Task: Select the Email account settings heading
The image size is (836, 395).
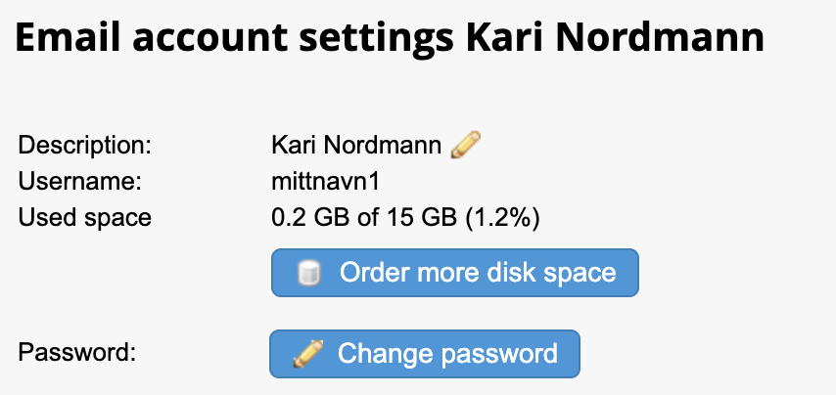Action: (x=390, y=38)
